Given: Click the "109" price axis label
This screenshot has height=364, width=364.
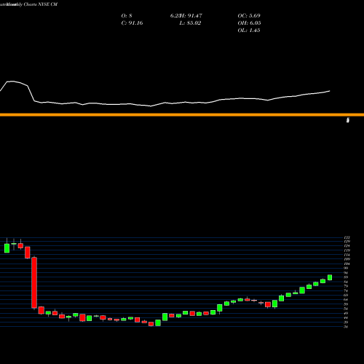Looking at the screenshot, I should click(x=347, y=259).
